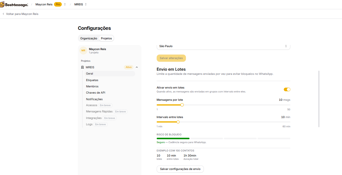This screenshot has height=175, width=342.
Task: Click the Configurações page title
Action: click(94, 28)
